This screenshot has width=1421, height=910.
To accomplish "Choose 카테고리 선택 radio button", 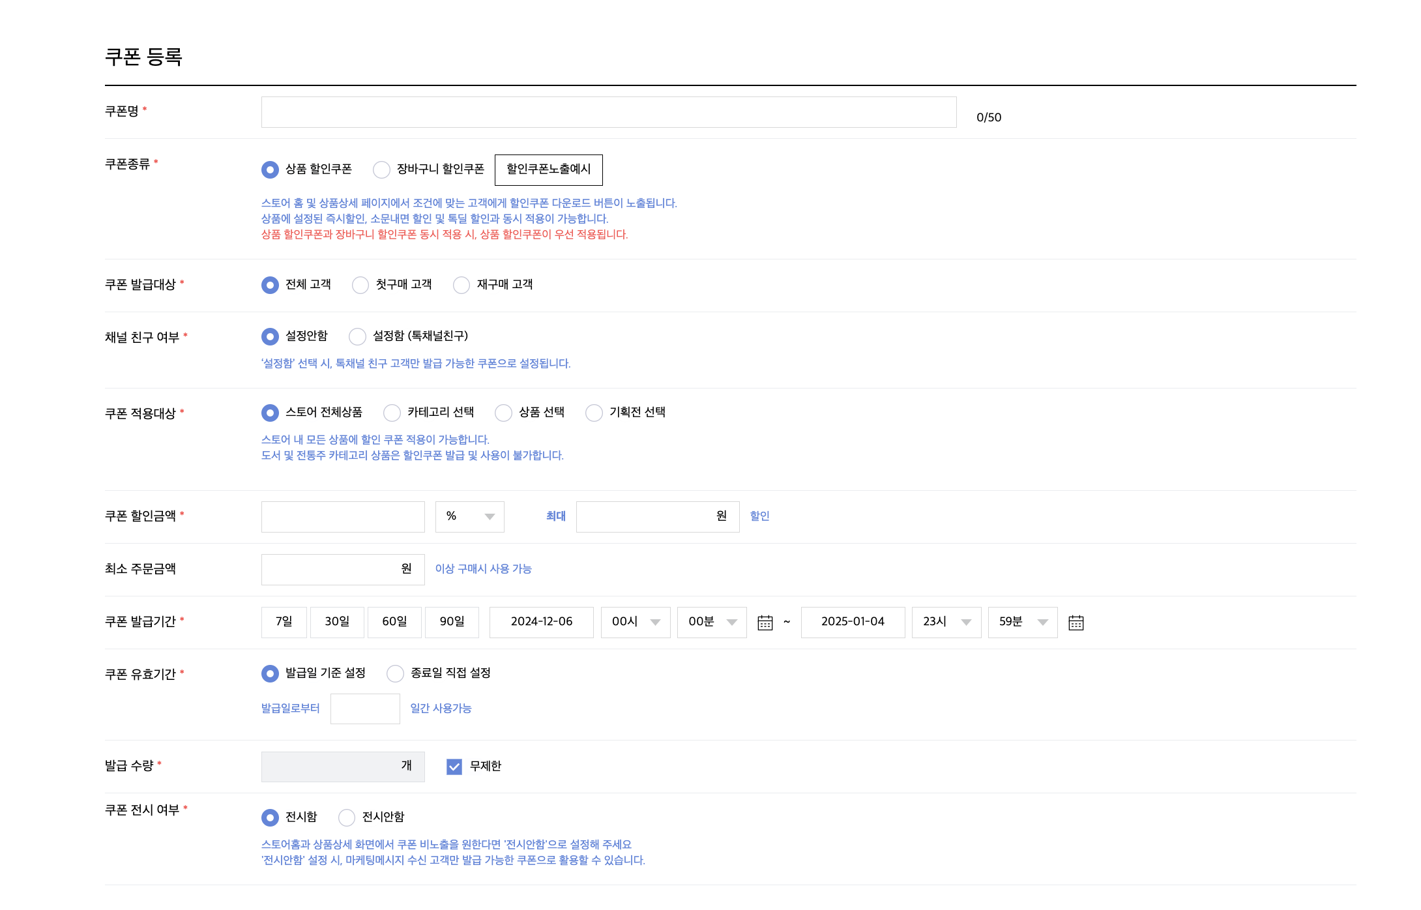I will [392, 413].
